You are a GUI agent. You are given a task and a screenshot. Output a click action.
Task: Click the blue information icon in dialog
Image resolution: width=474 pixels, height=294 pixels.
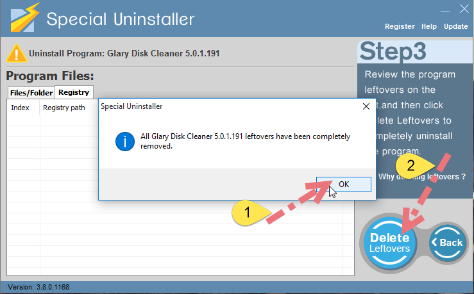(x=125, y=142)
